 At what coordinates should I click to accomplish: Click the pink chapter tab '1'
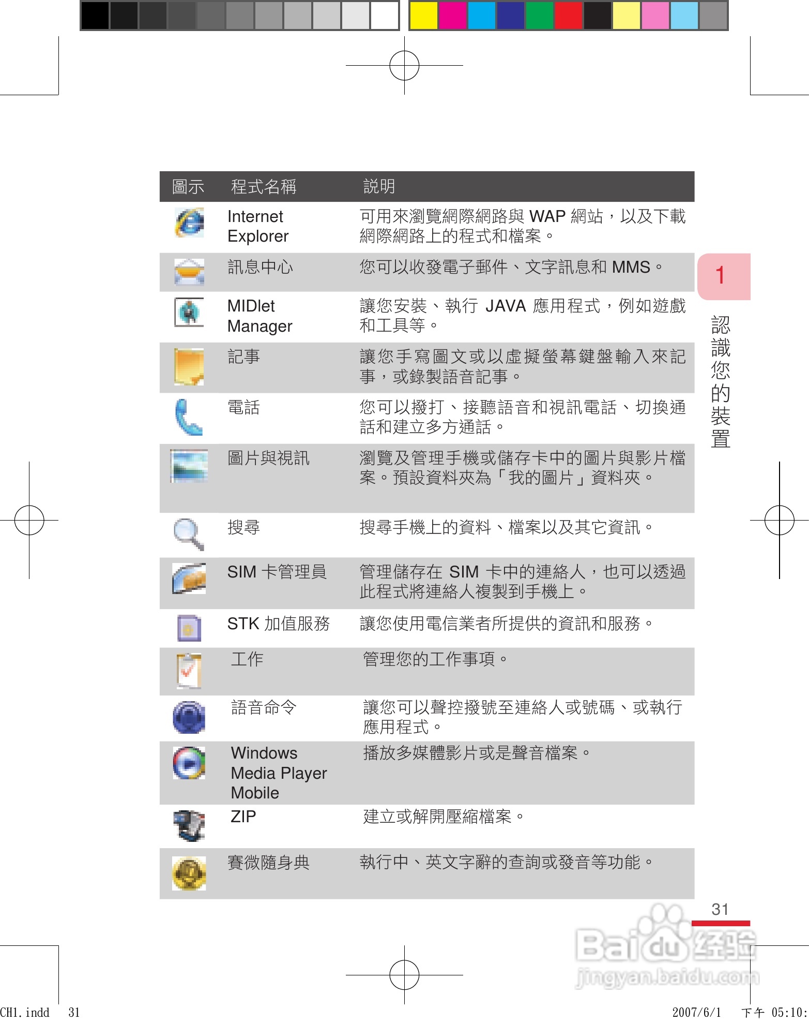pyautogui.click(x=724, y=276)
